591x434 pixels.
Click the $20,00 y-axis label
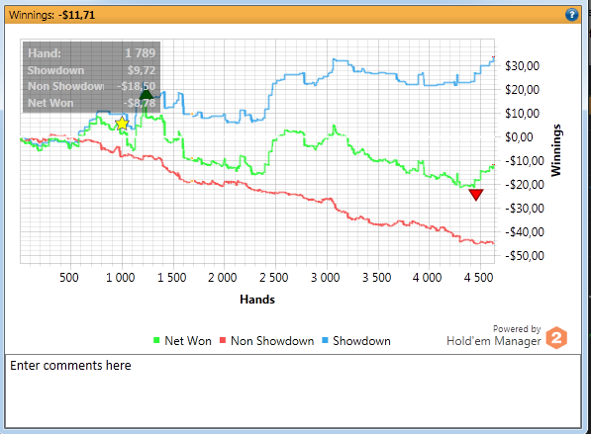pos(522,90)
